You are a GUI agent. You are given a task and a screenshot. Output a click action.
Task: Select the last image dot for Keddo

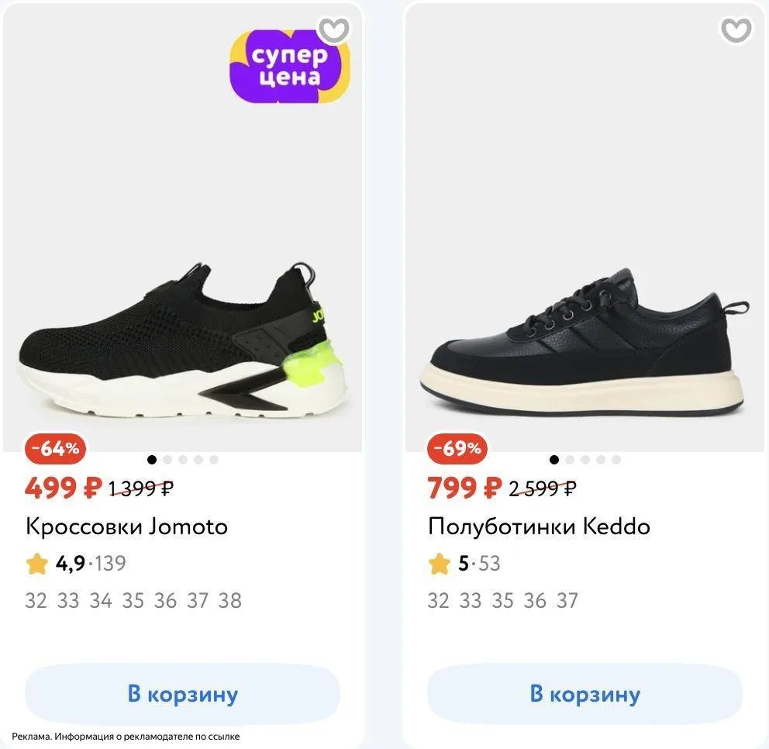[616, 460]
